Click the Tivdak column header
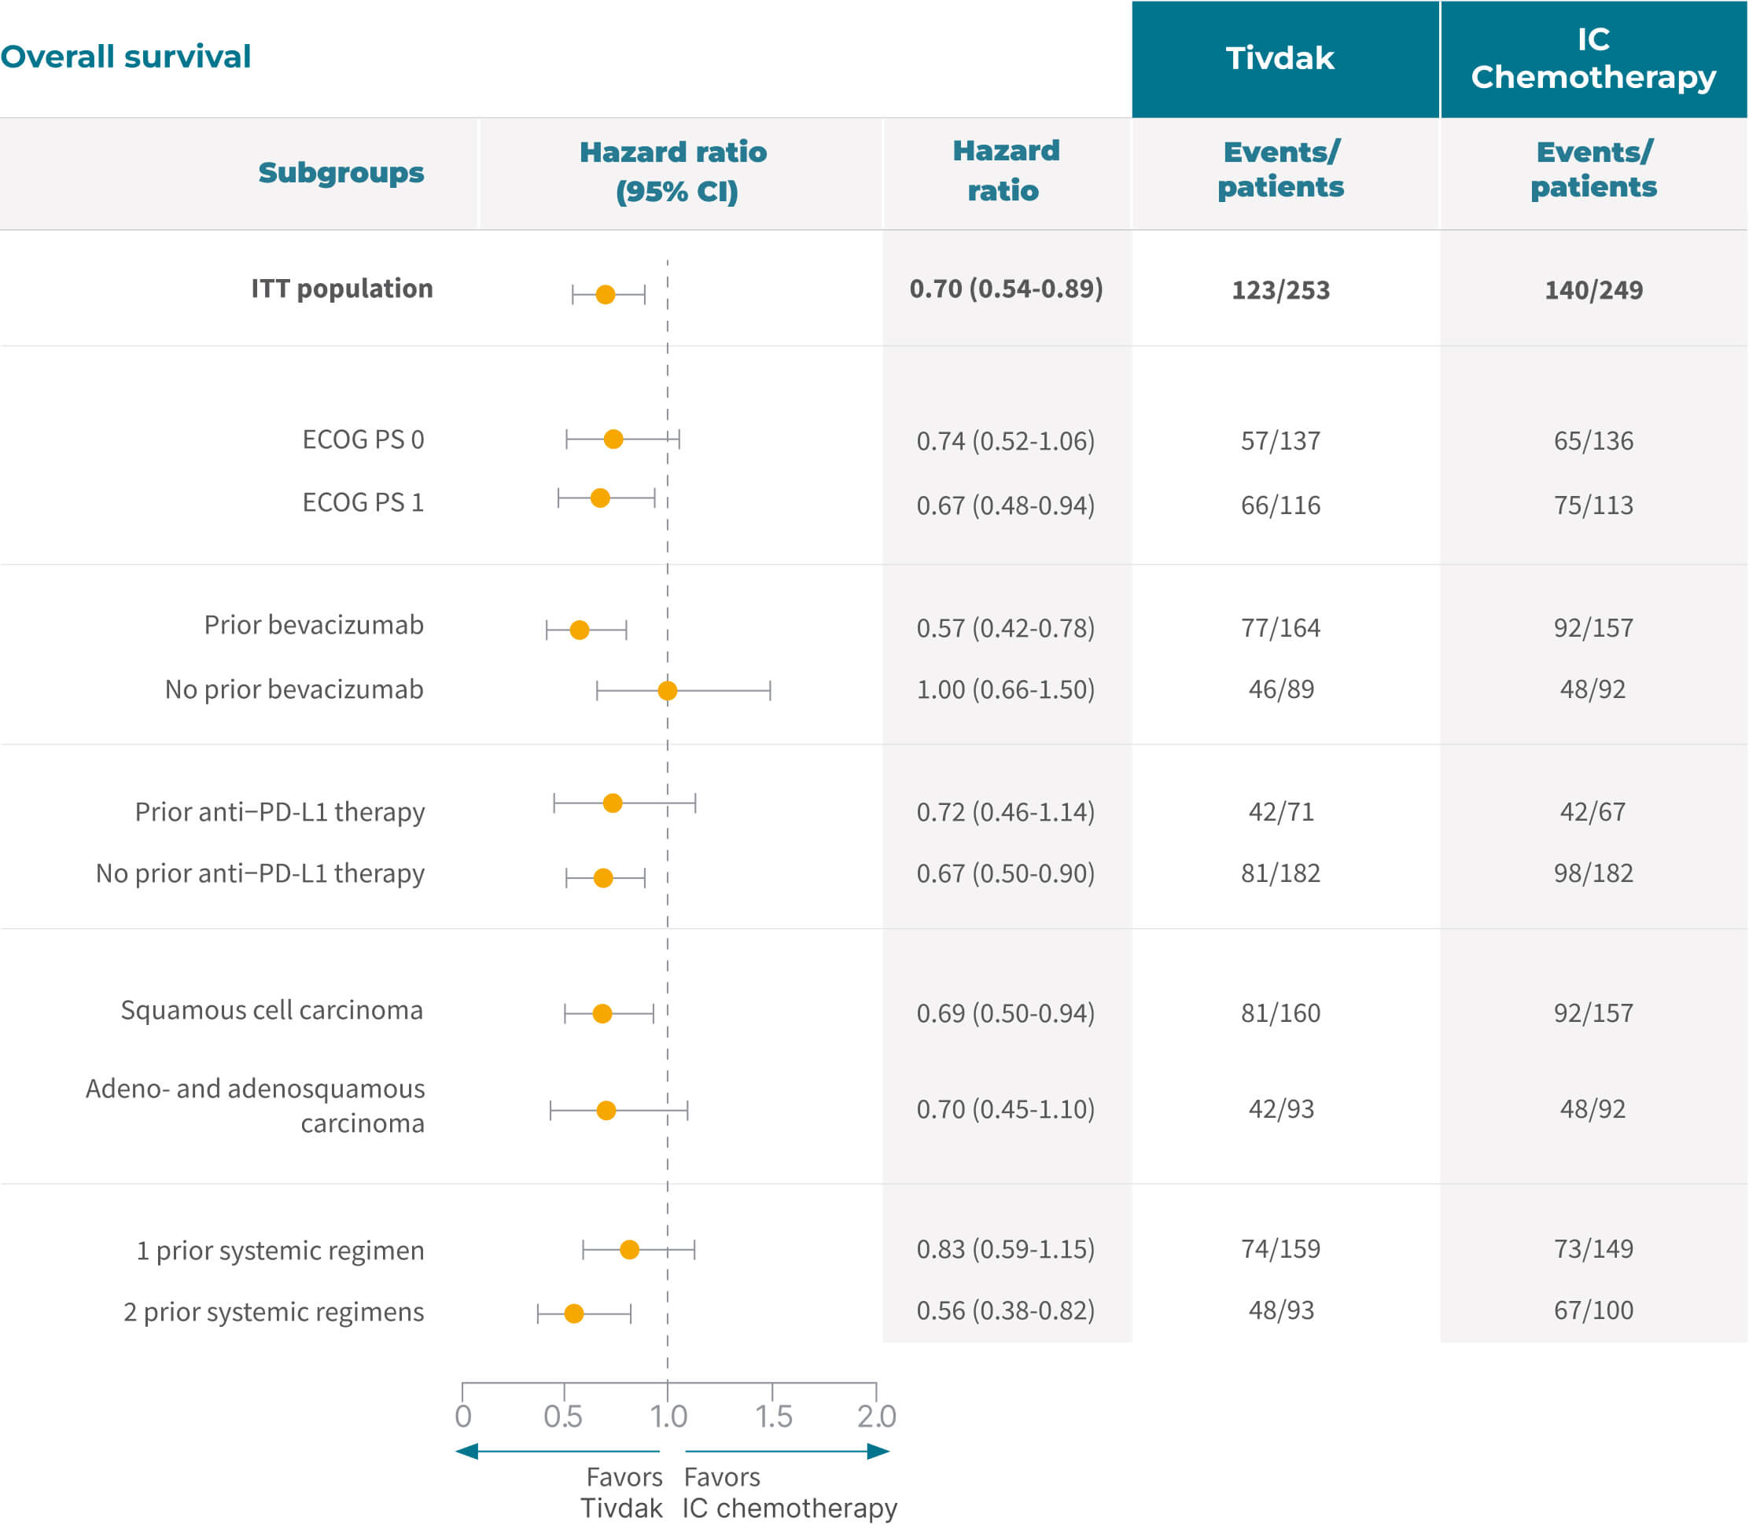Screen dimensions: 1749x1525 pyautogui.click(x=1282, y=60)
